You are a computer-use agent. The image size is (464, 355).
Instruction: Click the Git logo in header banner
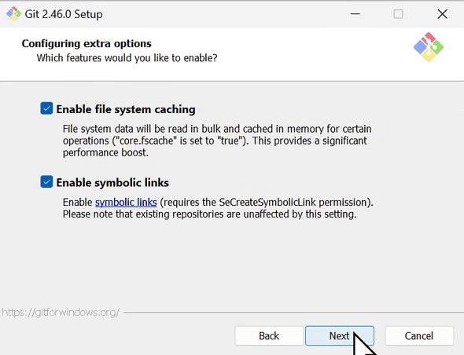pos(428,47)
